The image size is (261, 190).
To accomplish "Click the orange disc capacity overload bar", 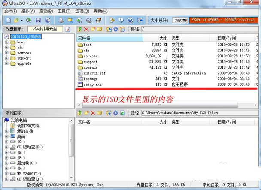I will click(x=223, y=20).
